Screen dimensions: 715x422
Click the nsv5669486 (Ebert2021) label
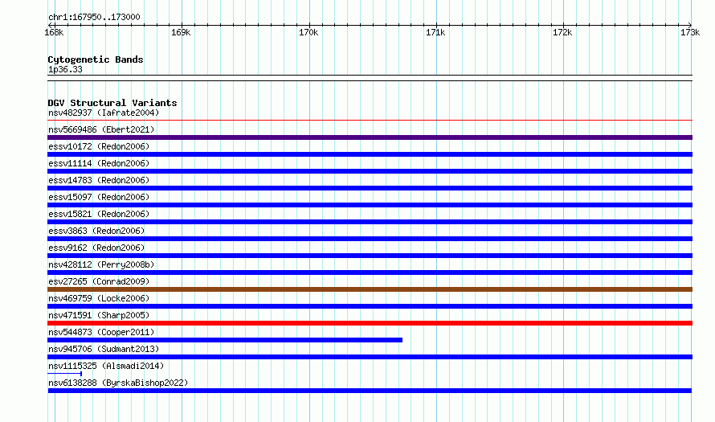coord(101,129)
